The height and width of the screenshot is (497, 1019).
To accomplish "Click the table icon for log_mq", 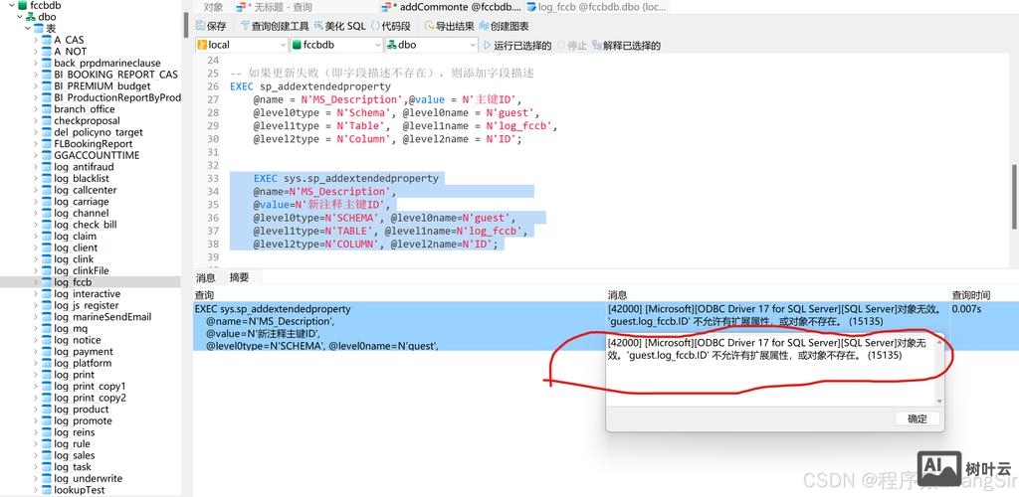I will click(x=46, y=328).
